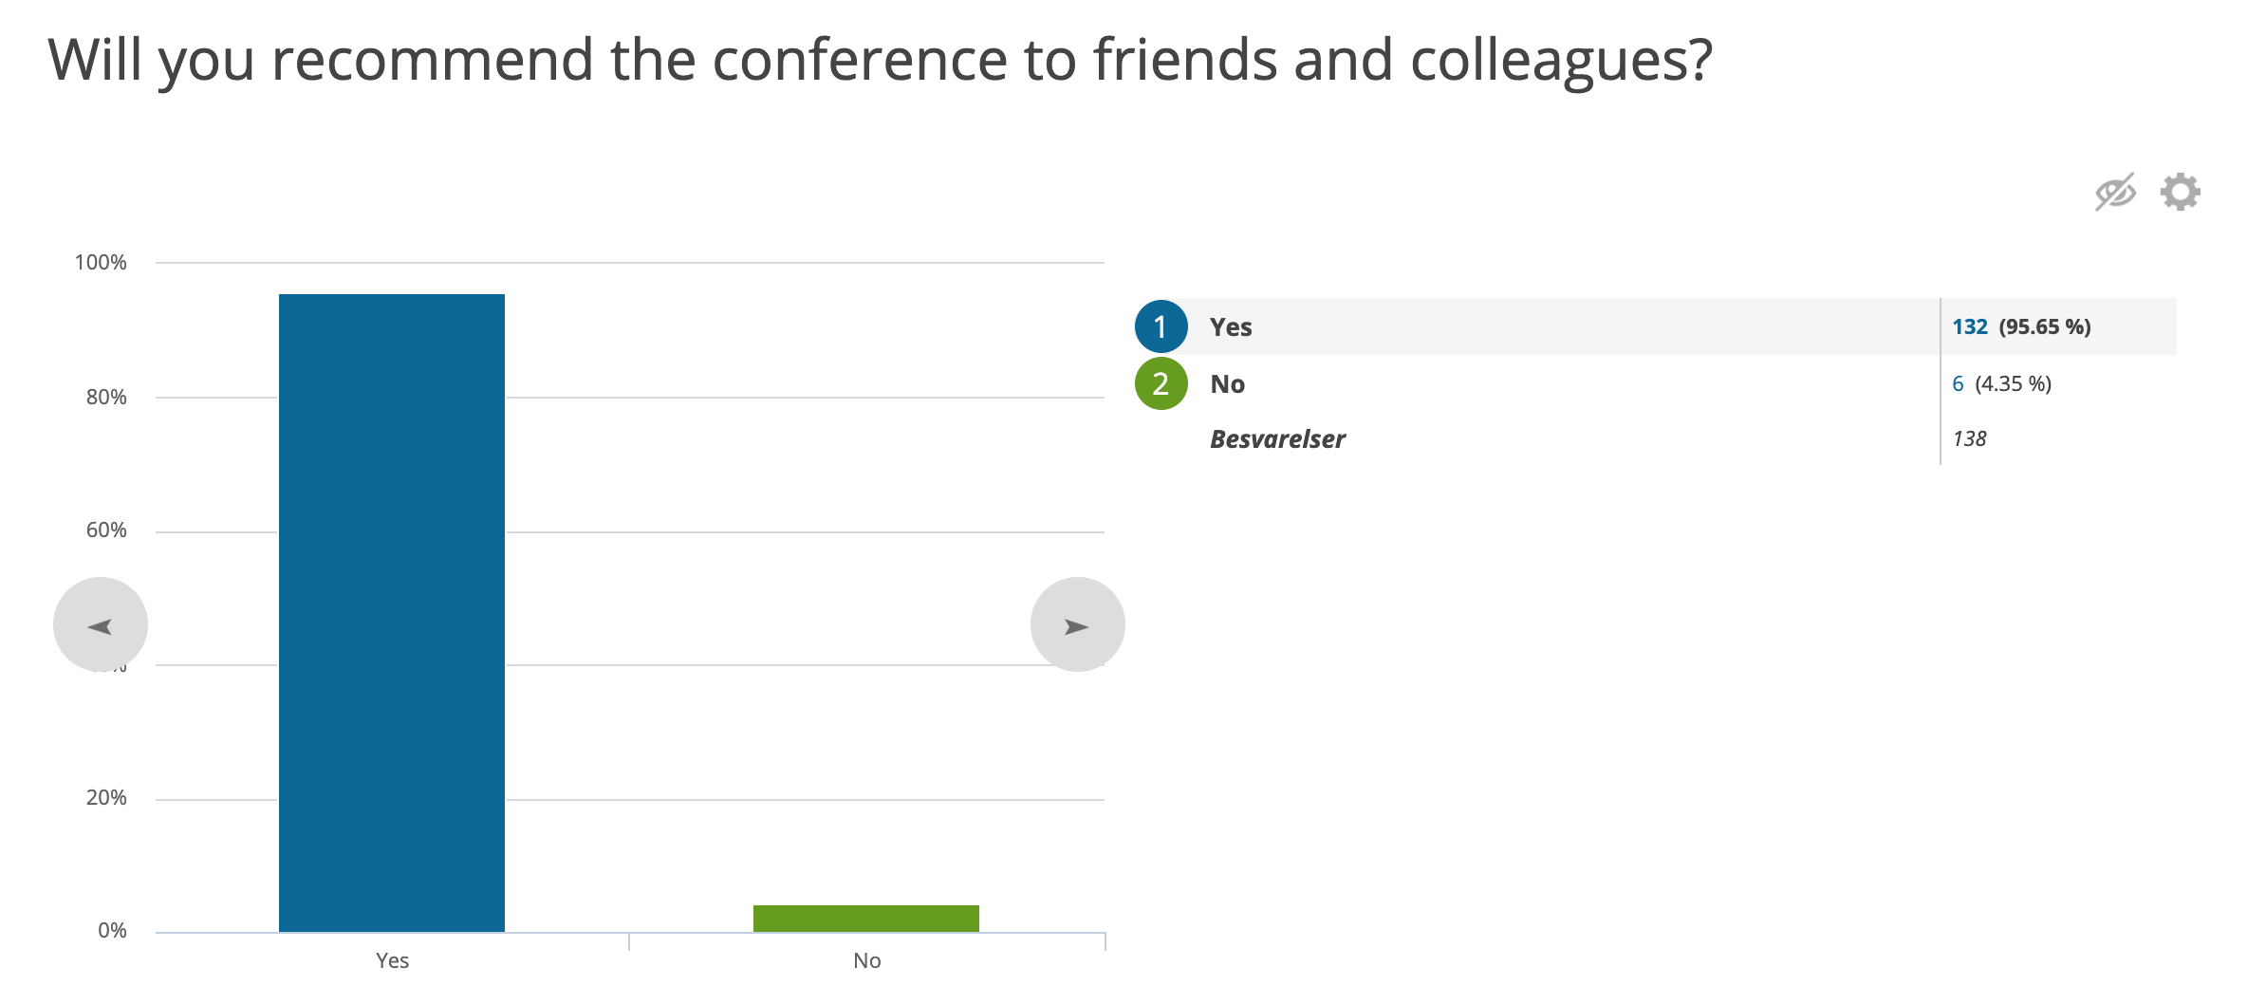
Task: Click the 138 total responses value
Action: (1969, 438)
